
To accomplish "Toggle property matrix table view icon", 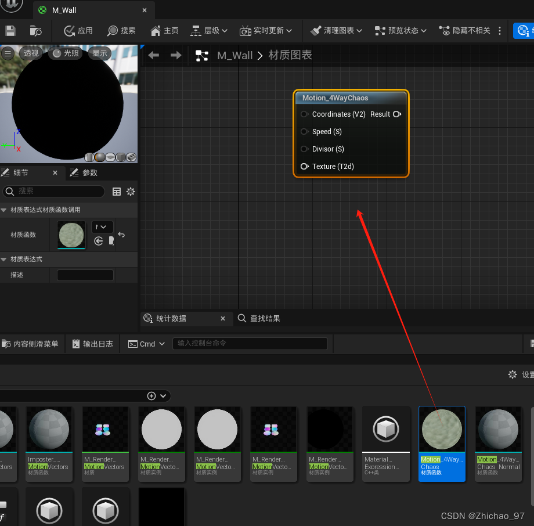I will point(117,192).
